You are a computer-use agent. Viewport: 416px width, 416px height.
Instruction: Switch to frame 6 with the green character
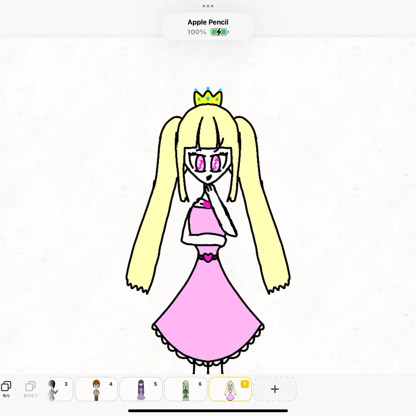click(186, 389)
